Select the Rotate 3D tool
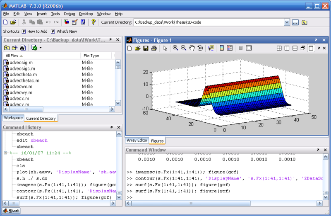This screenshot has height=216, width=331. 200,48
